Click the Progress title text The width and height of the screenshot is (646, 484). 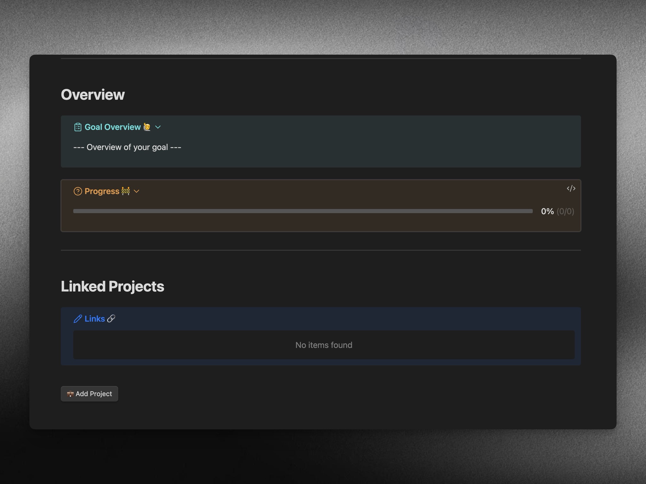click(102, 191)
